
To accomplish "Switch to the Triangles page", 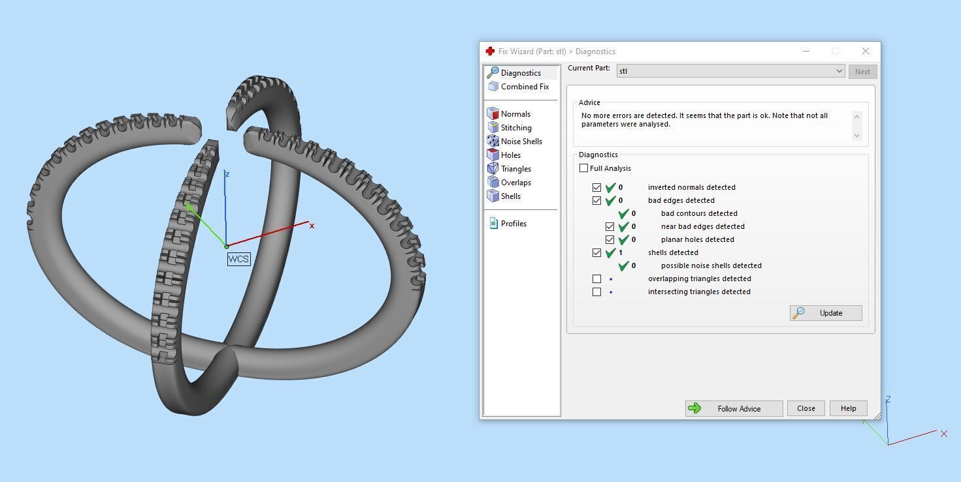I will click(x=510, y=168).
